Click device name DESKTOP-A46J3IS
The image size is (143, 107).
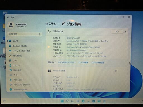[73, 38]
